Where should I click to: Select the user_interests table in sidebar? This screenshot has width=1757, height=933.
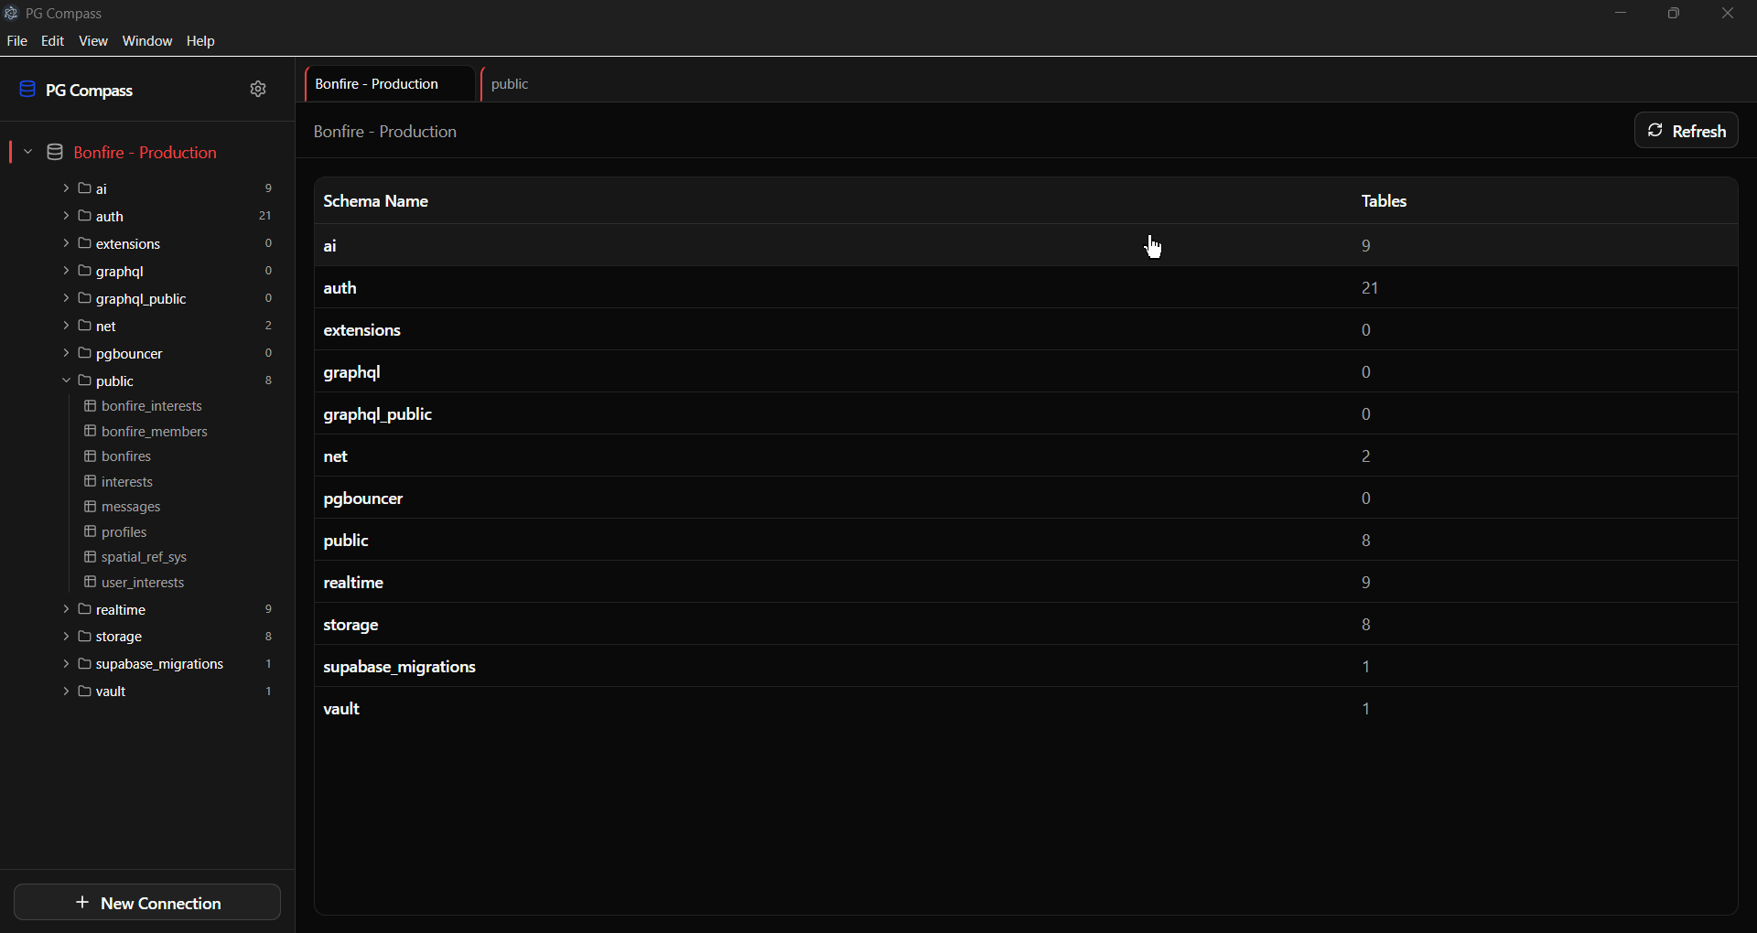[143, 583]
